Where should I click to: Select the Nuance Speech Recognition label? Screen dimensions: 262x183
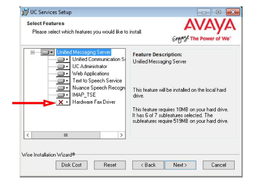point(99,88)
